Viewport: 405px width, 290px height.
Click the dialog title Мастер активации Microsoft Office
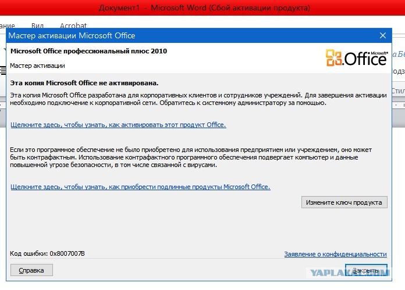72,35
